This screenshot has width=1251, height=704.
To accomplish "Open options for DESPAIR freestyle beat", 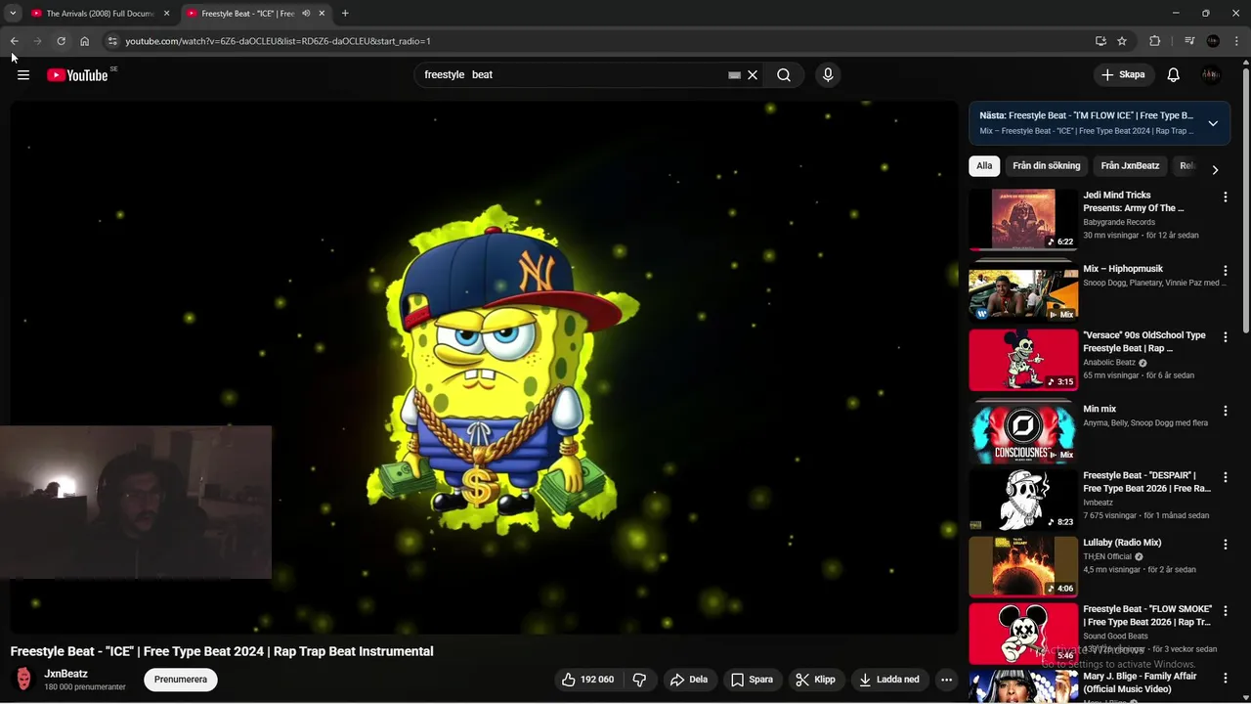I will click(x=1225, y=477).
